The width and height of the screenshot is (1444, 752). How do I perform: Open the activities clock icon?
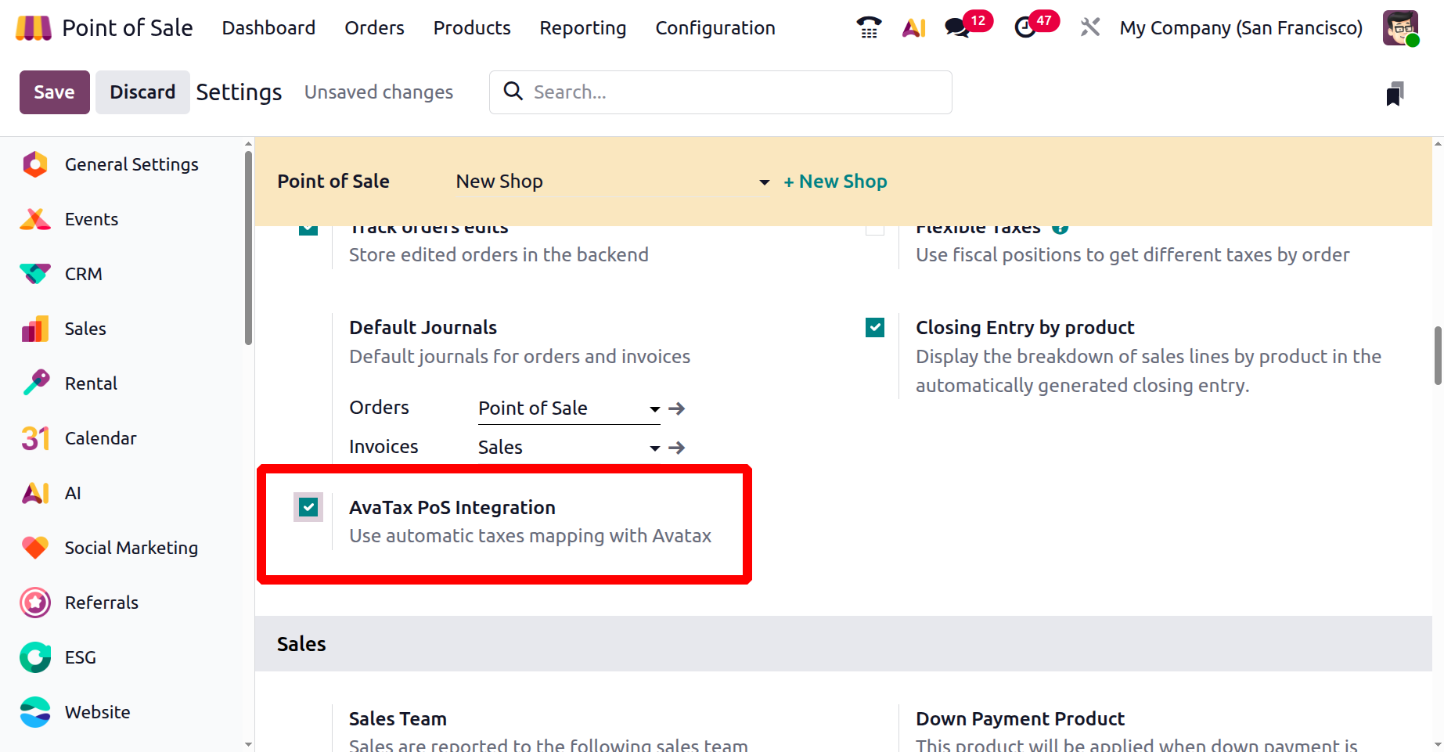(x=1025, y=28)
